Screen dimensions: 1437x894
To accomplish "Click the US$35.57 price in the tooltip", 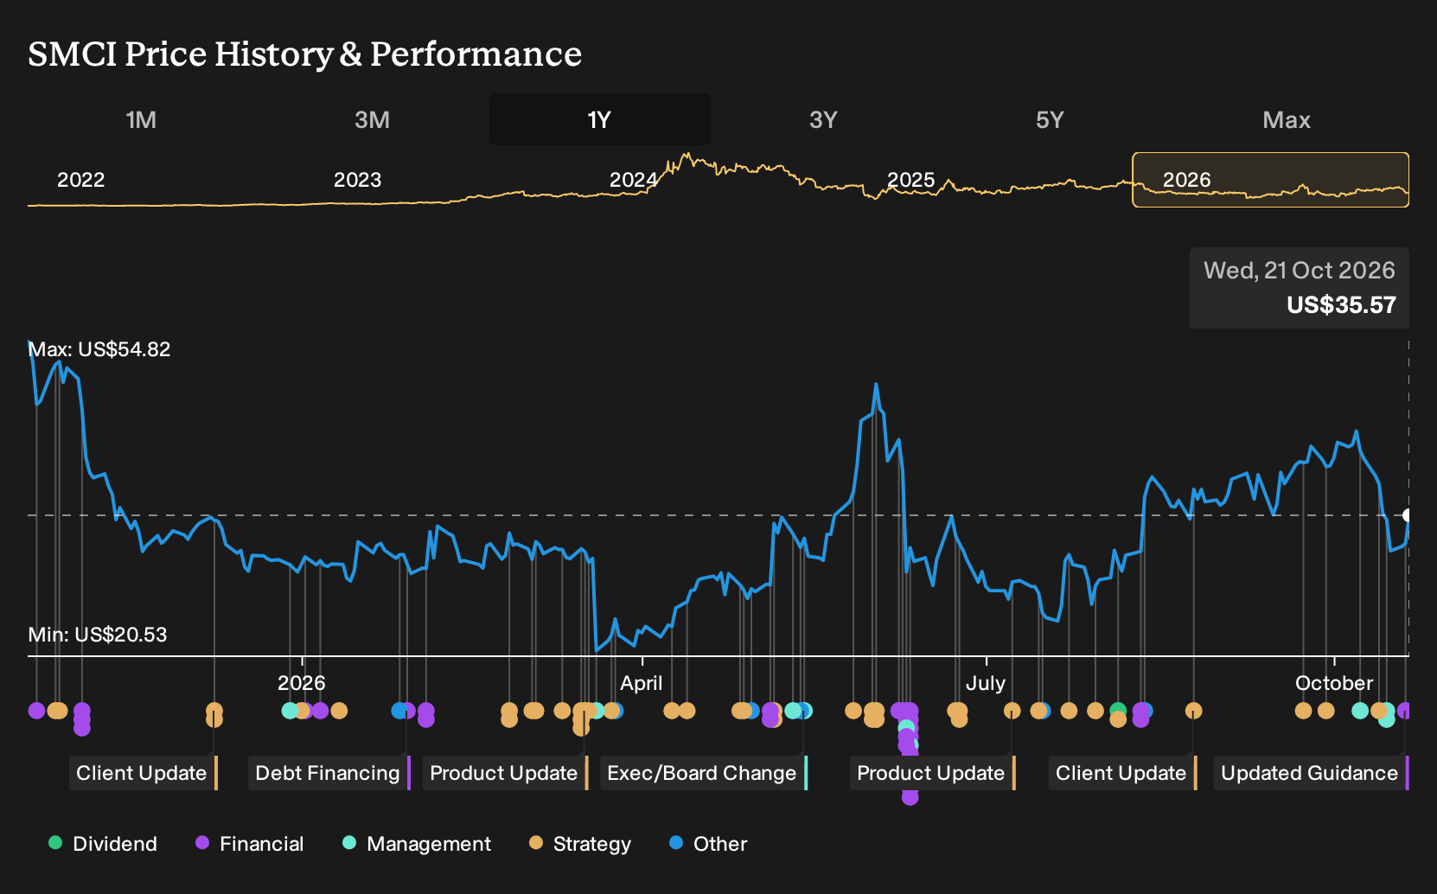I will pos(1341,305).
